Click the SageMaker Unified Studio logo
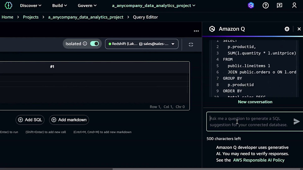 pos(8,6)
